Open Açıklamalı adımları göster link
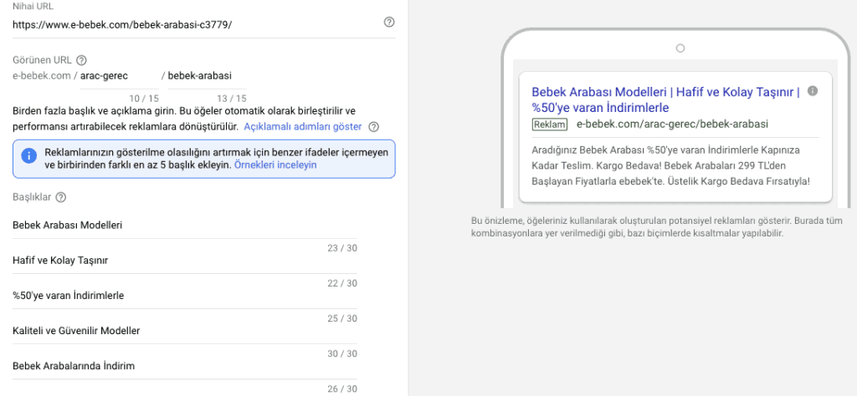 [302, 127]
